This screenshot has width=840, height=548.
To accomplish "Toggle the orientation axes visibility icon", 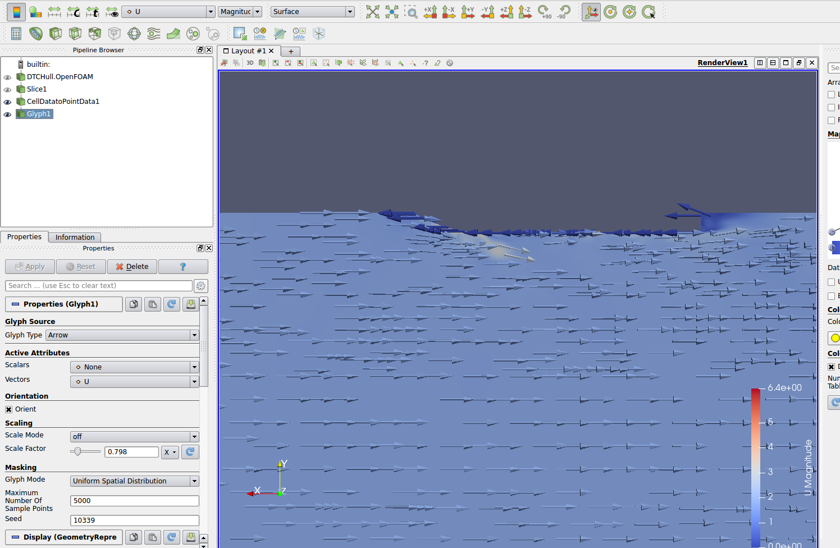I will pyautogui.click(x=591, y=12).
